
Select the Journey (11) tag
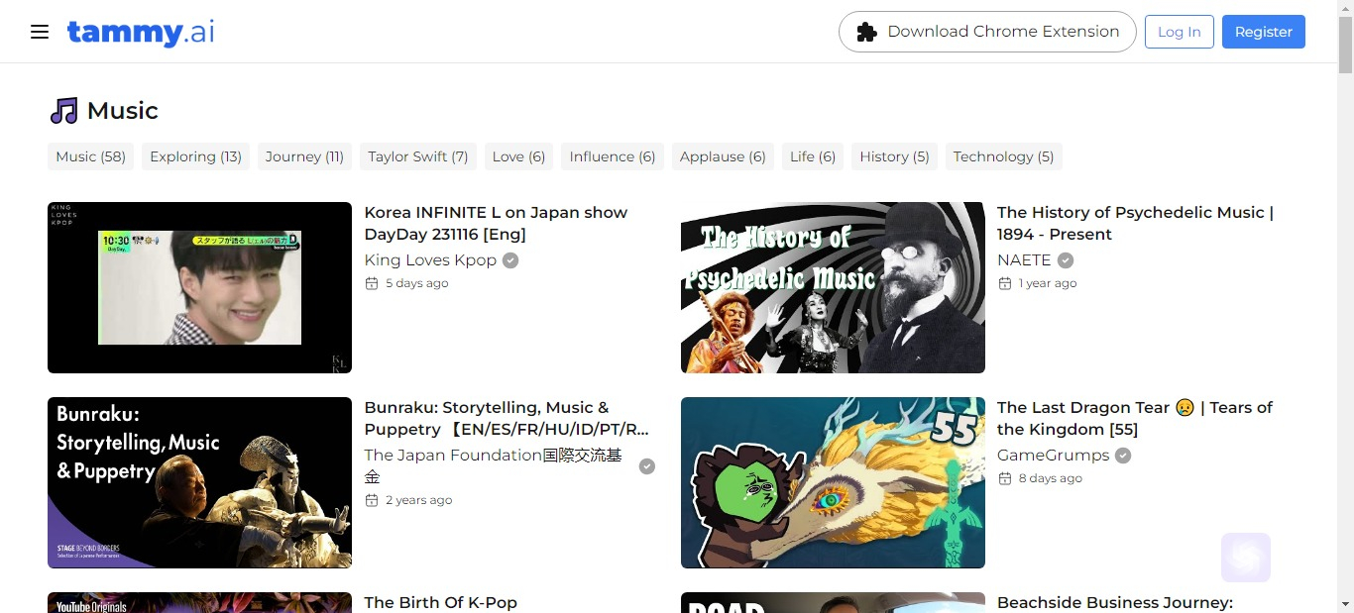tap(304, 156)
